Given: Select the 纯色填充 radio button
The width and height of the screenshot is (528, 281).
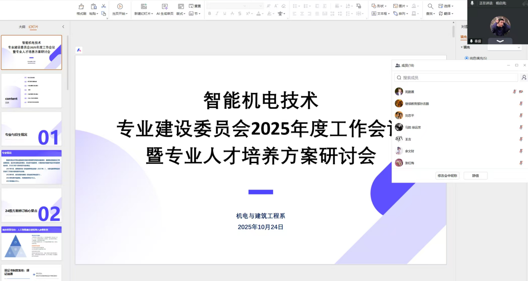Looking at the screenshot, I should tap(466, 58).
